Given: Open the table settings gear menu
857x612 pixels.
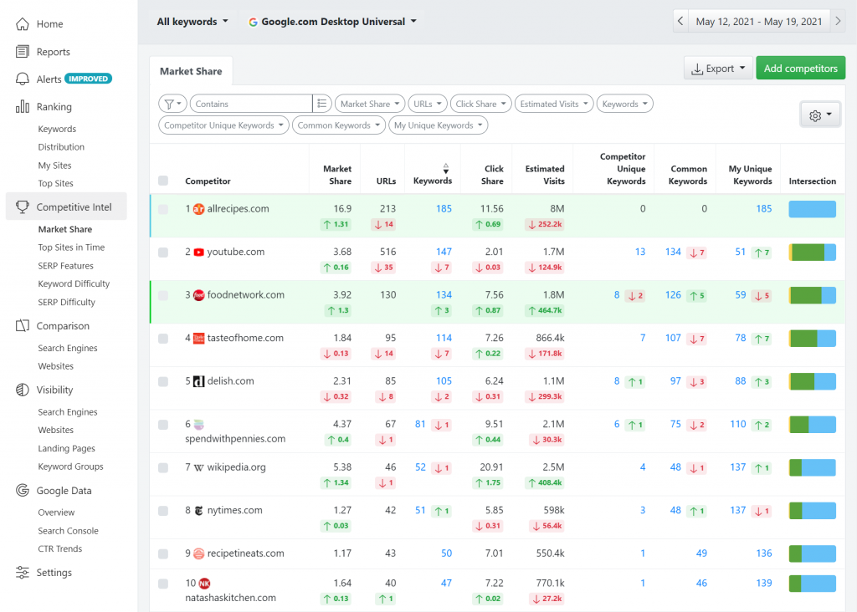Looking at the screenshot, I should pos(820,115).
